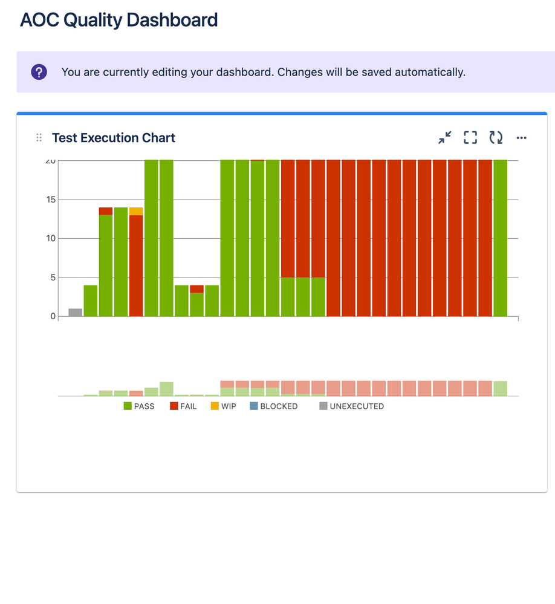Select the last green bar in overview strip
The image size is (555, 604).
point(501,388)
